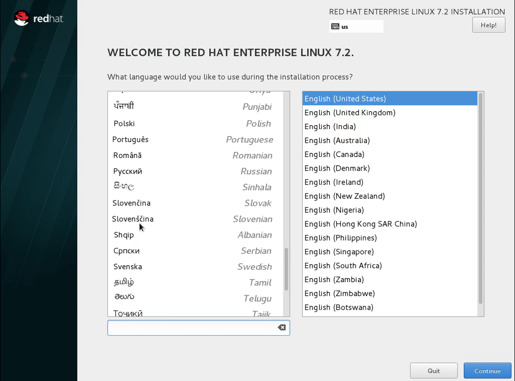Image resolution: width=515 pixels, height=381 pixels.
Task: Select Slovenčina (Slovak) language
Action: [196, 203]
